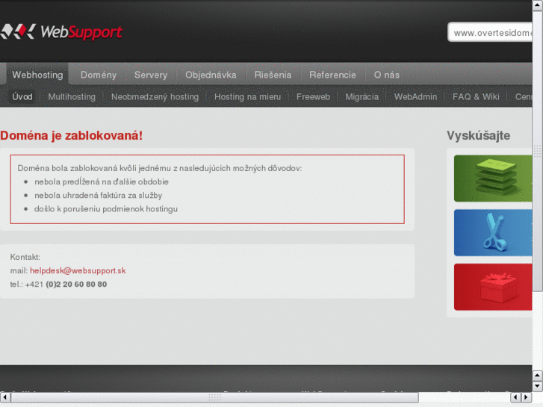Go to the Objednávka section
The image size is (543, 407).
[x=211, y=75]
